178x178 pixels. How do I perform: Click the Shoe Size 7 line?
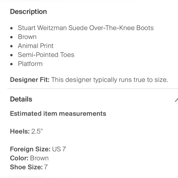pyautogui.click(x=29, y=167)
